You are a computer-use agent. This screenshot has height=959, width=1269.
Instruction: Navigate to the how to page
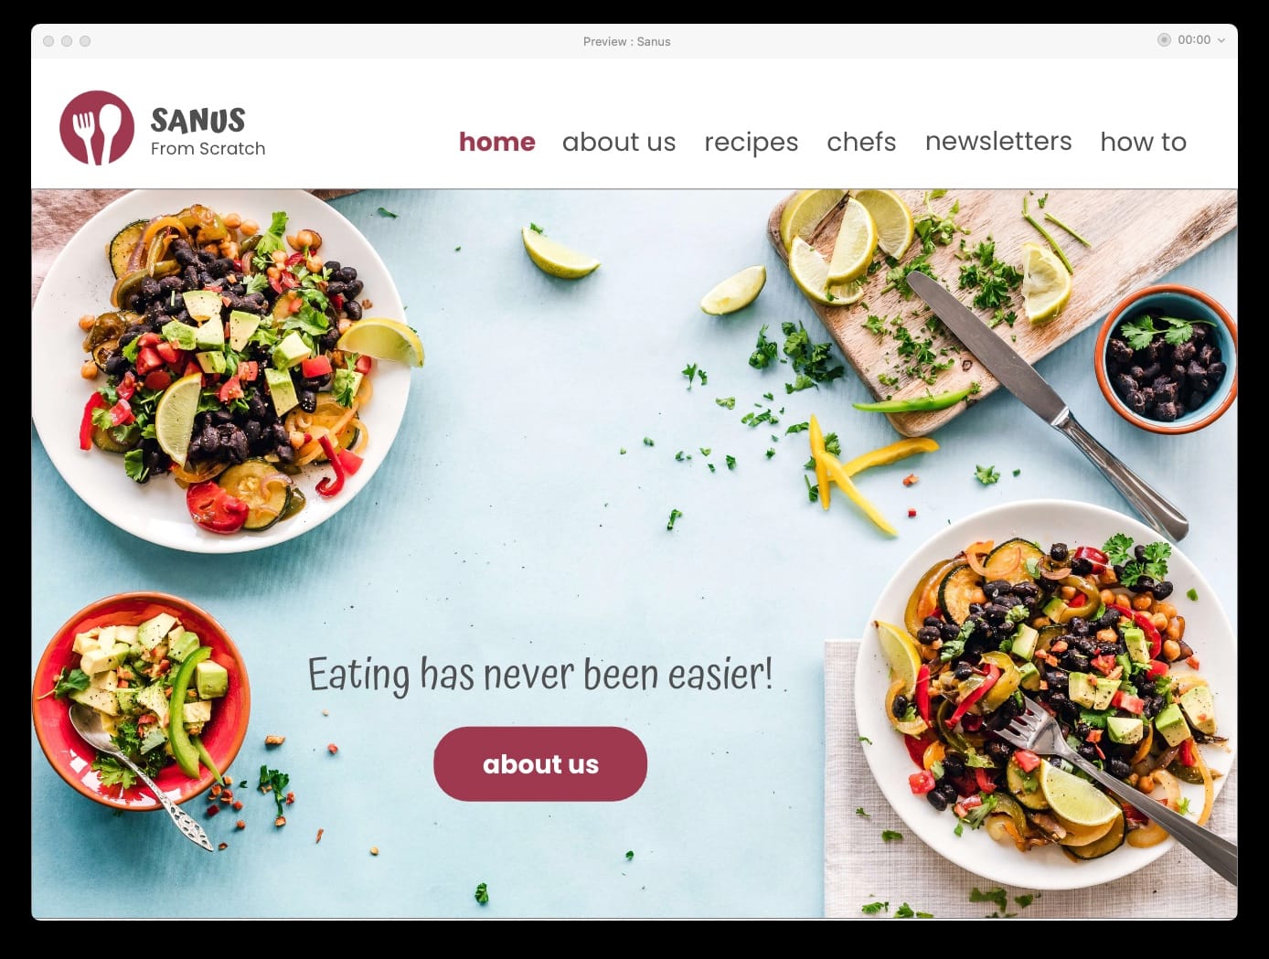coord(1143,142)
